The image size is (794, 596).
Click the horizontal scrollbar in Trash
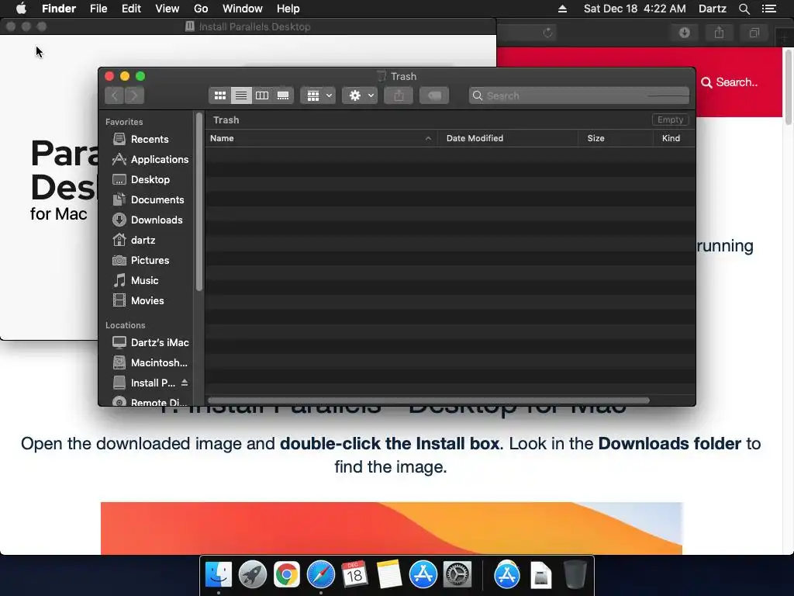[x=428, y=400]
